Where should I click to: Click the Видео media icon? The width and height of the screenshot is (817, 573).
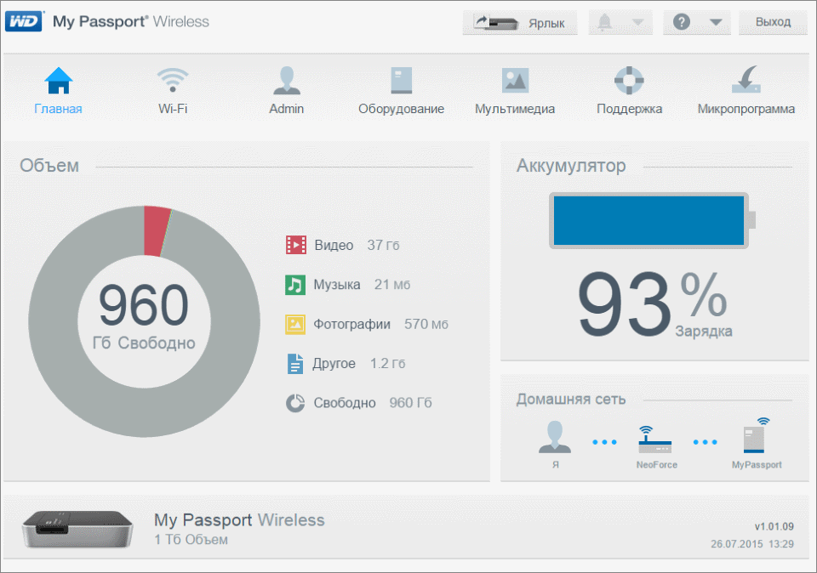click(295, 245)
